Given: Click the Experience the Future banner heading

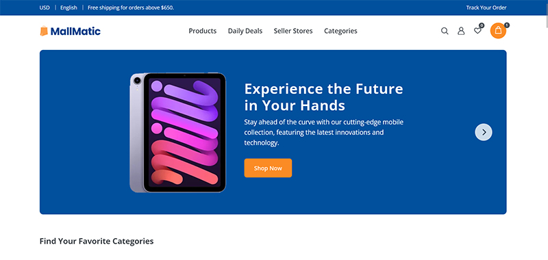Looking at the screenshot, I should pyautogui.click(x=323, y=97).
